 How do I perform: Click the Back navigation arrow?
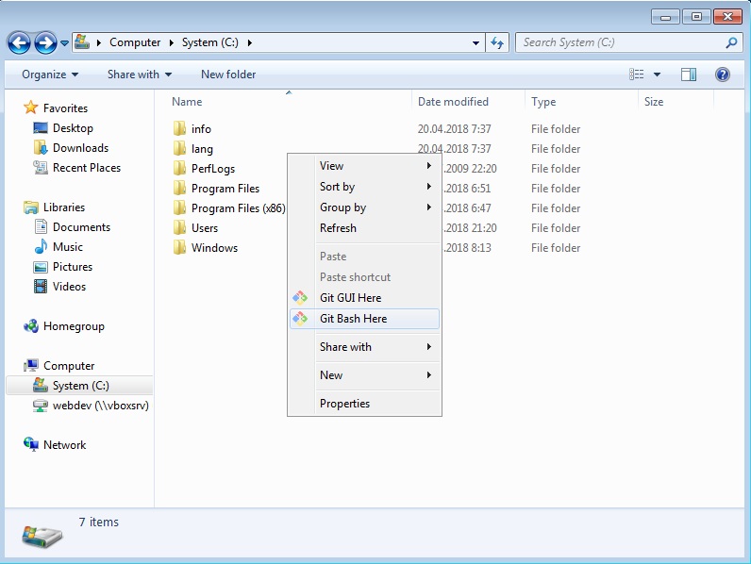[x=19, y=43]
